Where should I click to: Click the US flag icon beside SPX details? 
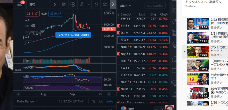pos(124,109)
